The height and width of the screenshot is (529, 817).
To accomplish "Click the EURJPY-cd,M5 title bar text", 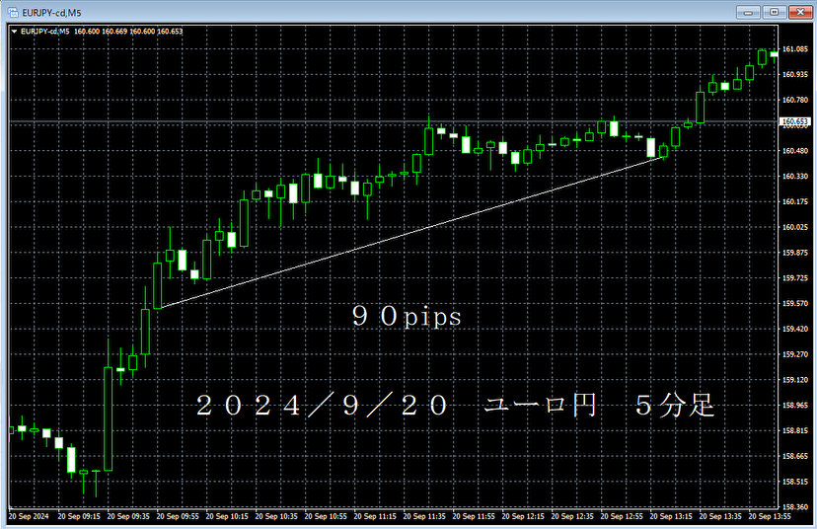I will (x=51, y=13).
